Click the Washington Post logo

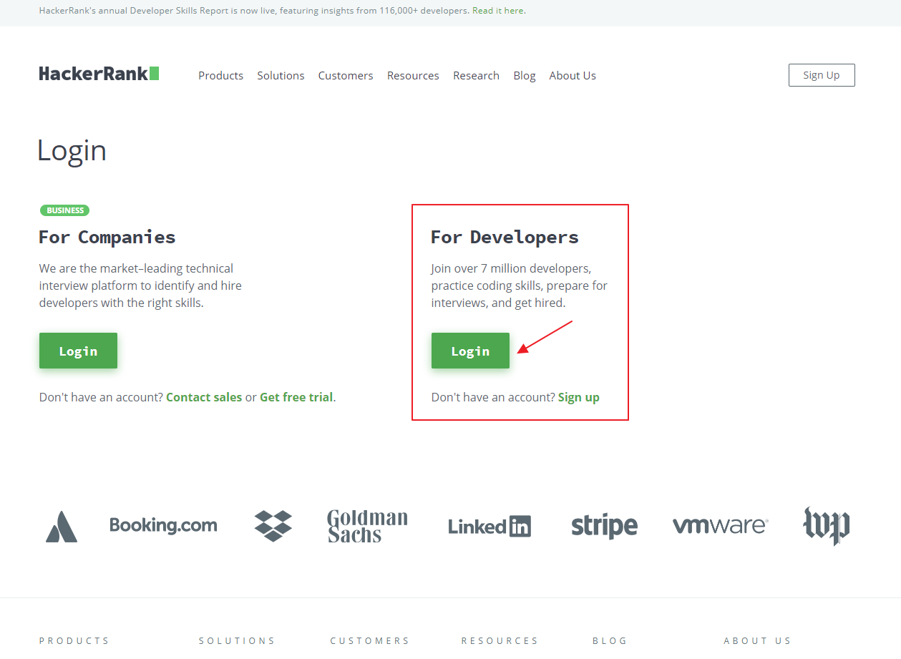tap(827, 526)
